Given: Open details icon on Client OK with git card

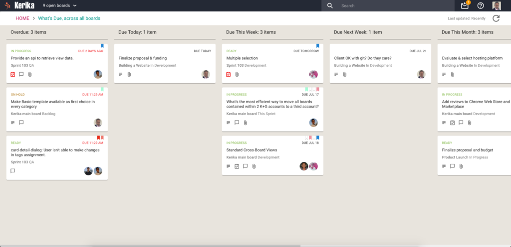Looking at the screenshot, I should pyautogui.click(x=336, y=74).
